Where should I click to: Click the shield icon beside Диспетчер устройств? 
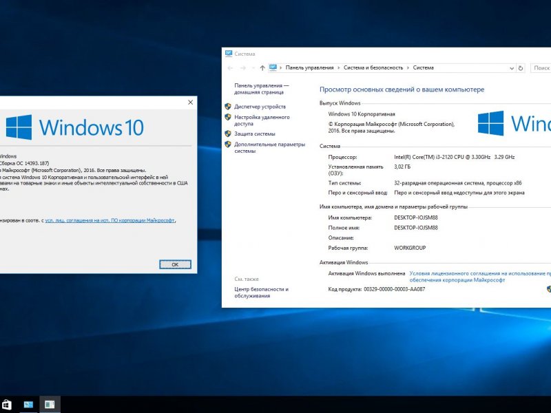[228, 107]
